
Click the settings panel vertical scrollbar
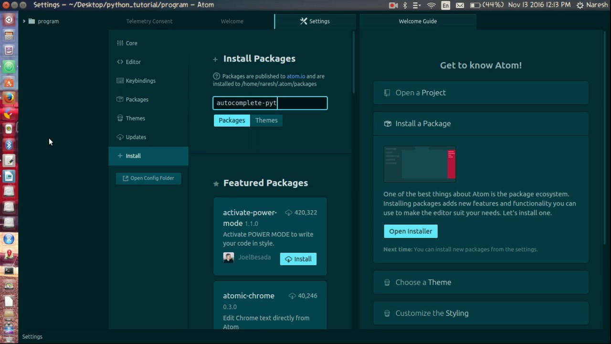(x=354, y=62)
